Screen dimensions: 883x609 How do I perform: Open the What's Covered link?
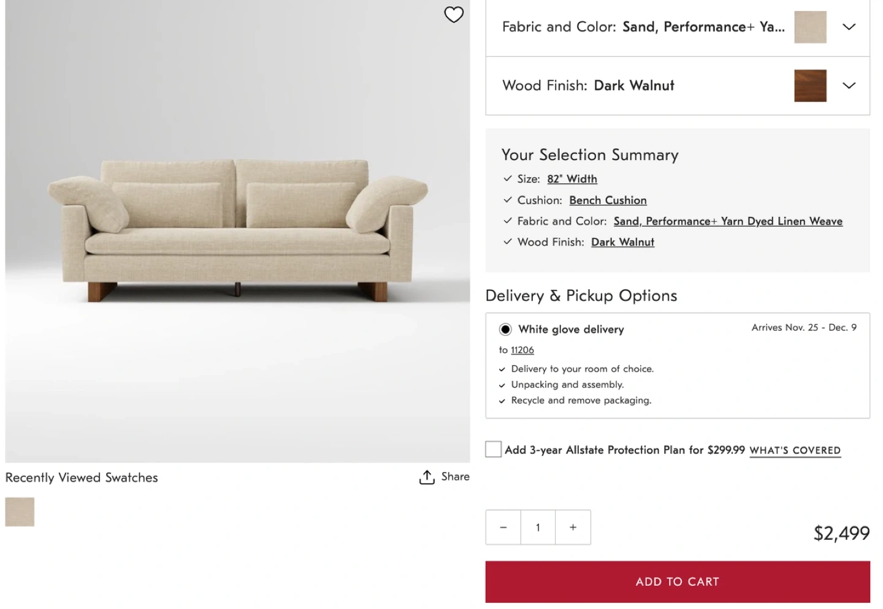[795, 450]
